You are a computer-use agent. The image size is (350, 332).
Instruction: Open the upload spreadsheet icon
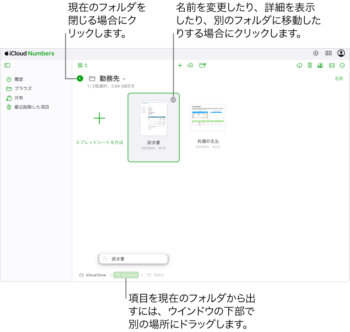tap(190, 65)
